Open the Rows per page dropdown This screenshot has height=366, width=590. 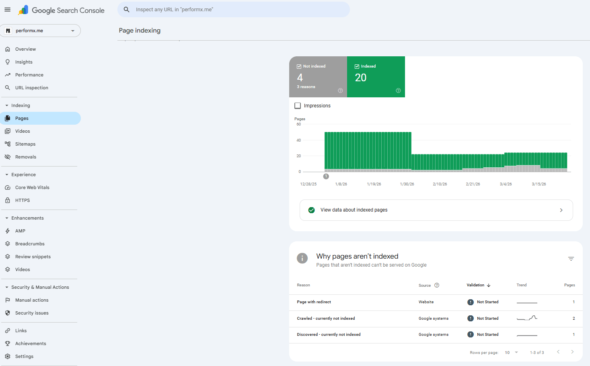(510, 352)
